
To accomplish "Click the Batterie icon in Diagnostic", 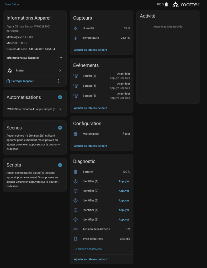I will 75,172.
